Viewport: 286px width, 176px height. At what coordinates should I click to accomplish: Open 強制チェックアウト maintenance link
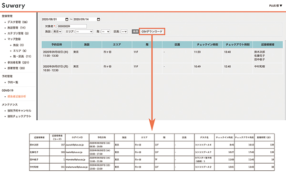pos(20,116)
